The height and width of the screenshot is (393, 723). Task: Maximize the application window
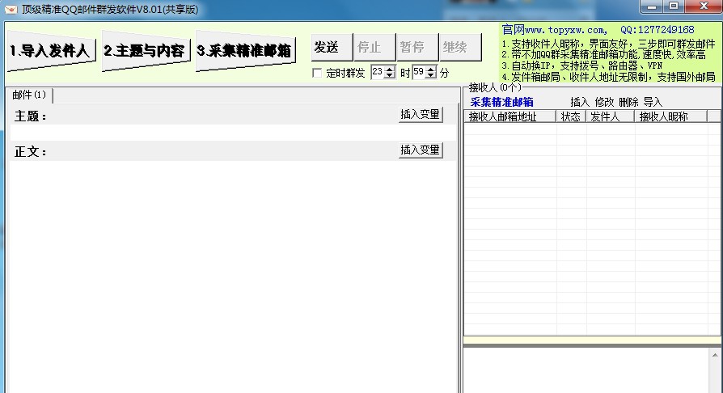tap(674, 6)
